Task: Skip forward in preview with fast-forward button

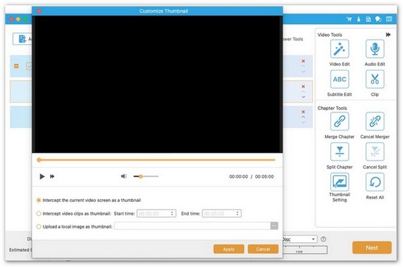Action: pyautogui.click(x=52, y=176)
